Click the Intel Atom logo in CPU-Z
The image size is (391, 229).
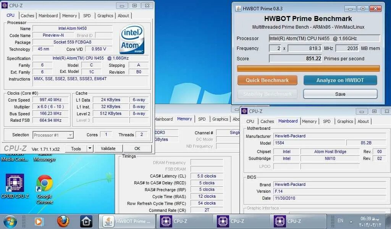(x=132, y=39)
